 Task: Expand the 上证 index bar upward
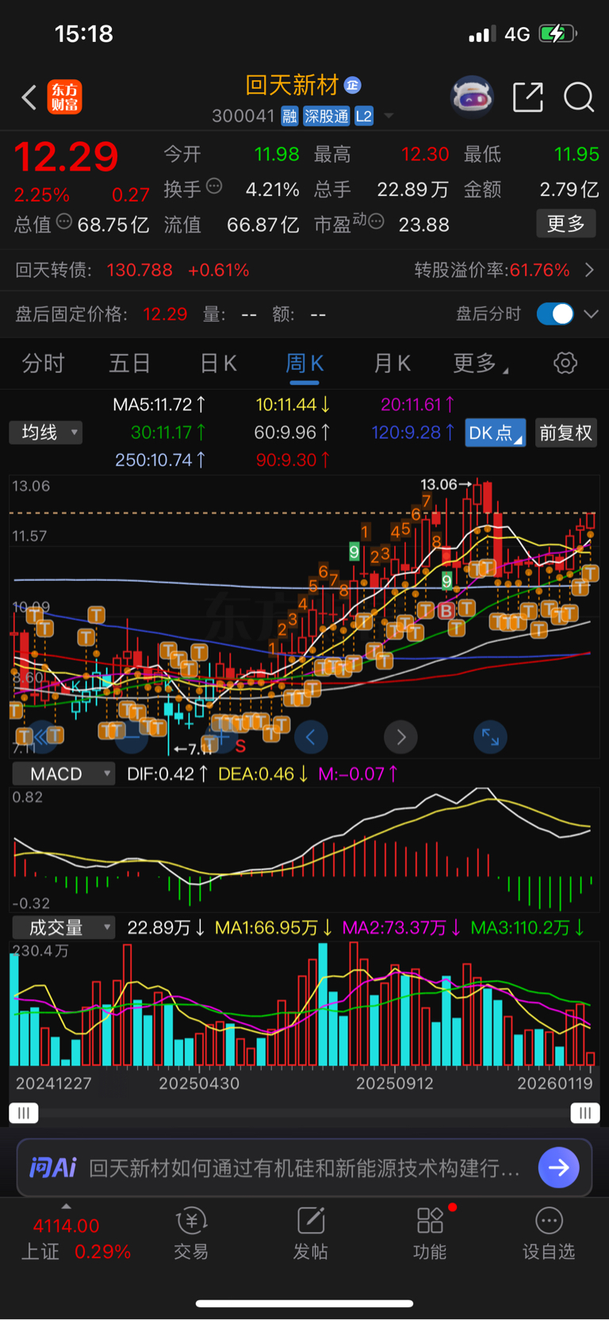66,1206
